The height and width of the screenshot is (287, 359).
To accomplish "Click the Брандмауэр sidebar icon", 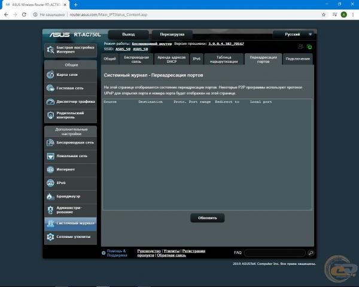I will coord(50,196).
